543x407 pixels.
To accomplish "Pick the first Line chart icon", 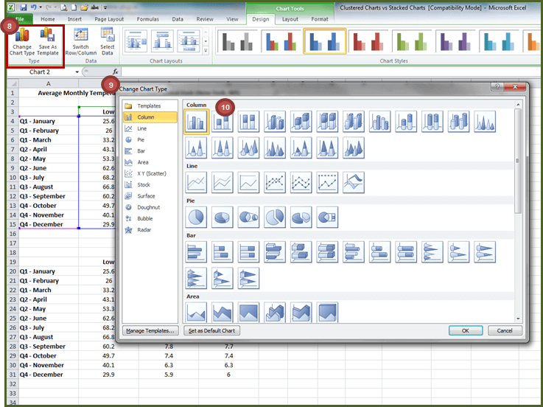I will tap(197, 181).
